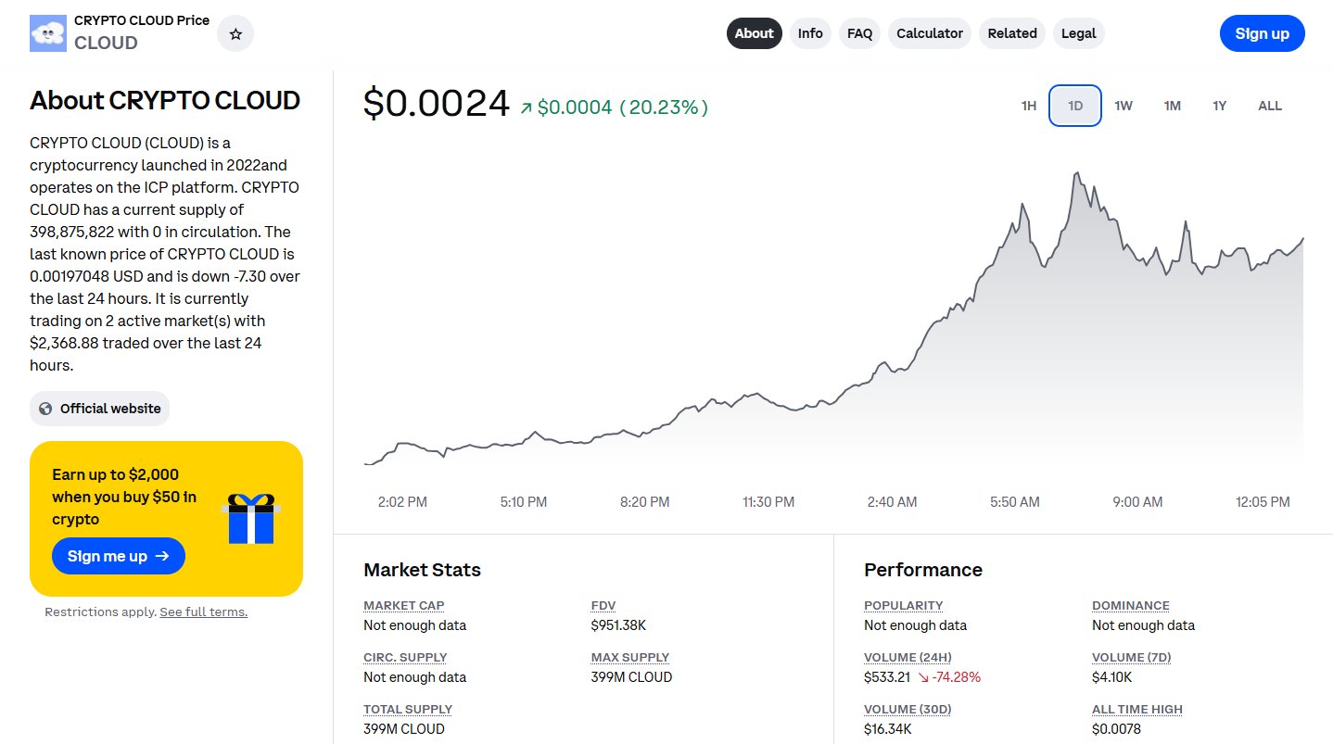This screenshot has height=744, width=1333.
Task: Click the MARKET CAP label tooltip
Action: [403, 605]
